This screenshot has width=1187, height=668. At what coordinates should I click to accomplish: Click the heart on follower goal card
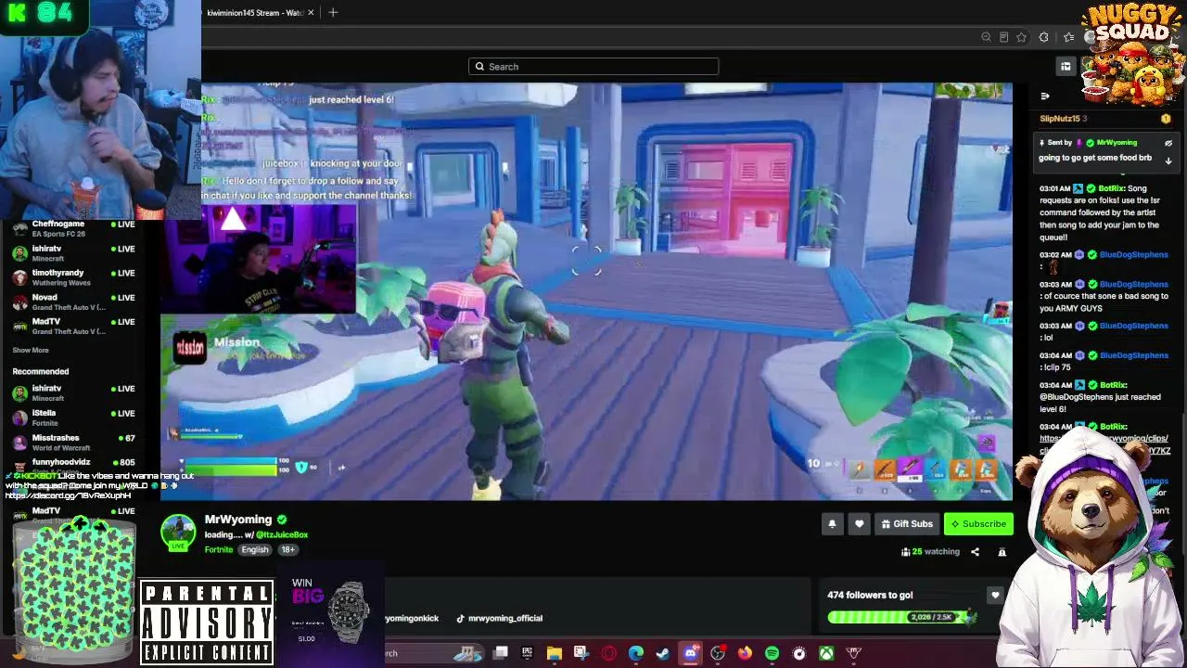tap(995, 596)
